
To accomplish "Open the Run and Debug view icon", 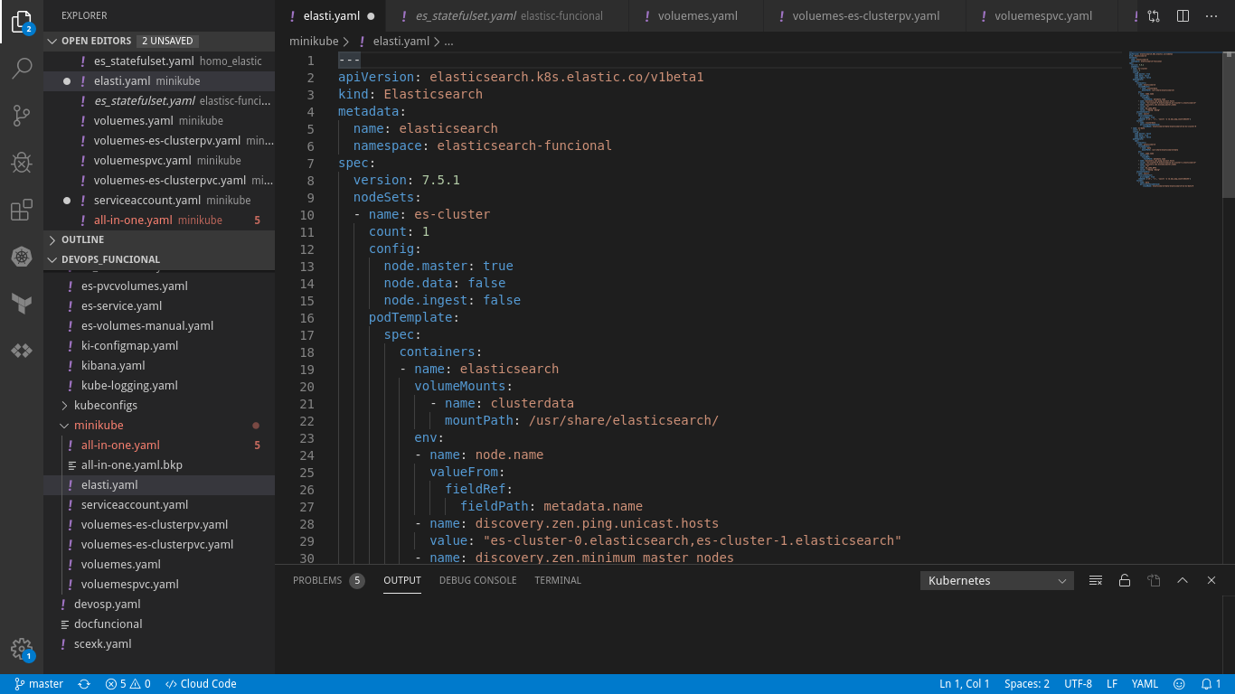I will click(22, 163).
